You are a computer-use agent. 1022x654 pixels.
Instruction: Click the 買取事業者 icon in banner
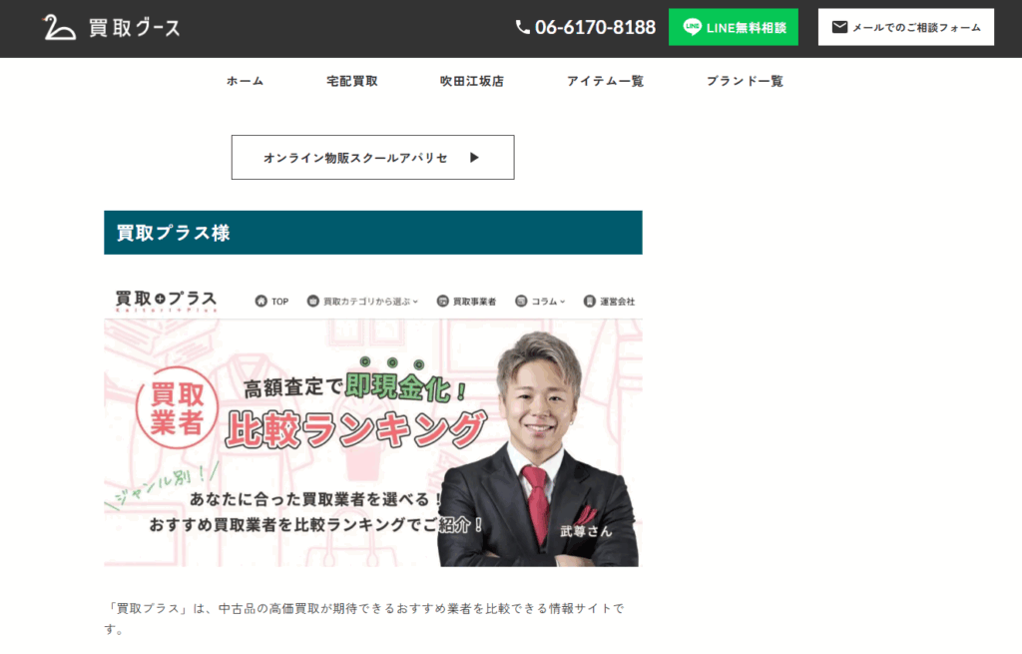point(442,301)
